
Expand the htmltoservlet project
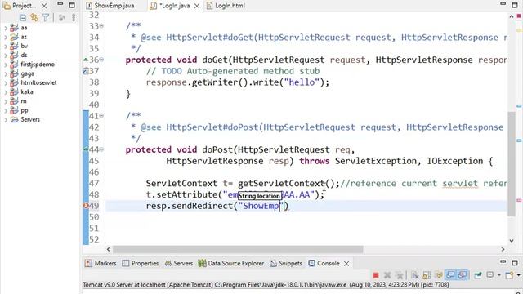point(6,83)
